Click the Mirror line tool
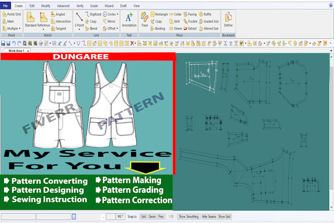Screen dimensions: 334x223 [109, 21]
